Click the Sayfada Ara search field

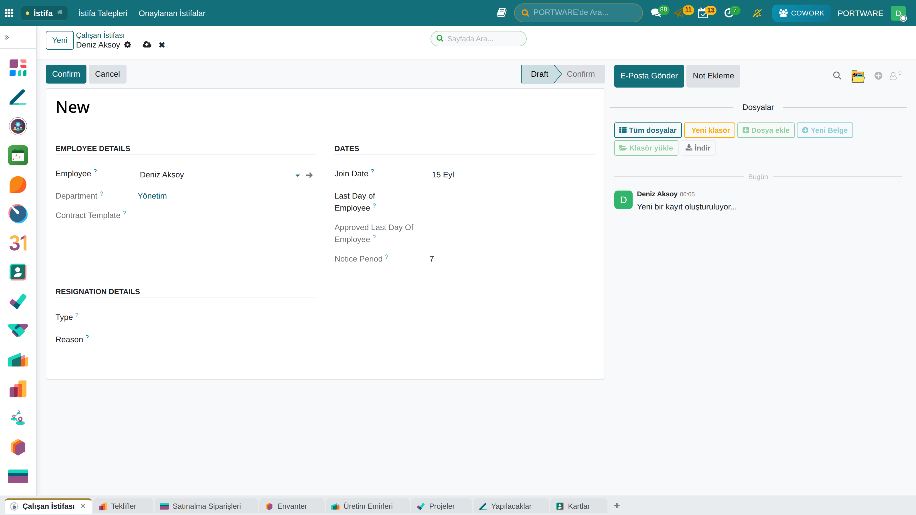click(478, 38)
